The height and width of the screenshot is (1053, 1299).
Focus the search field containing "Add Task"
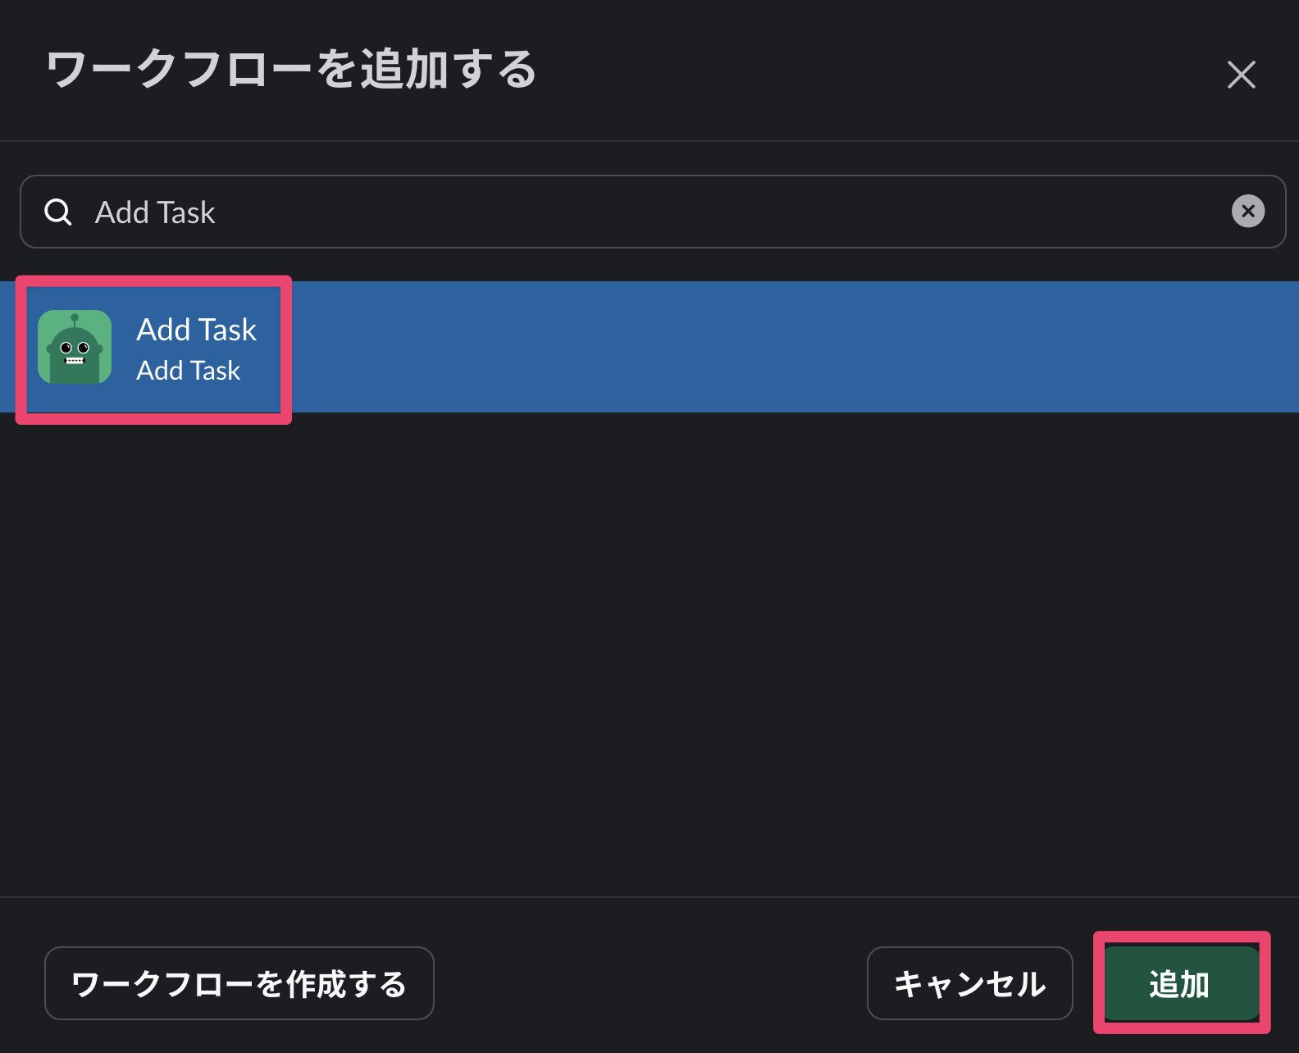coord(574,212)
